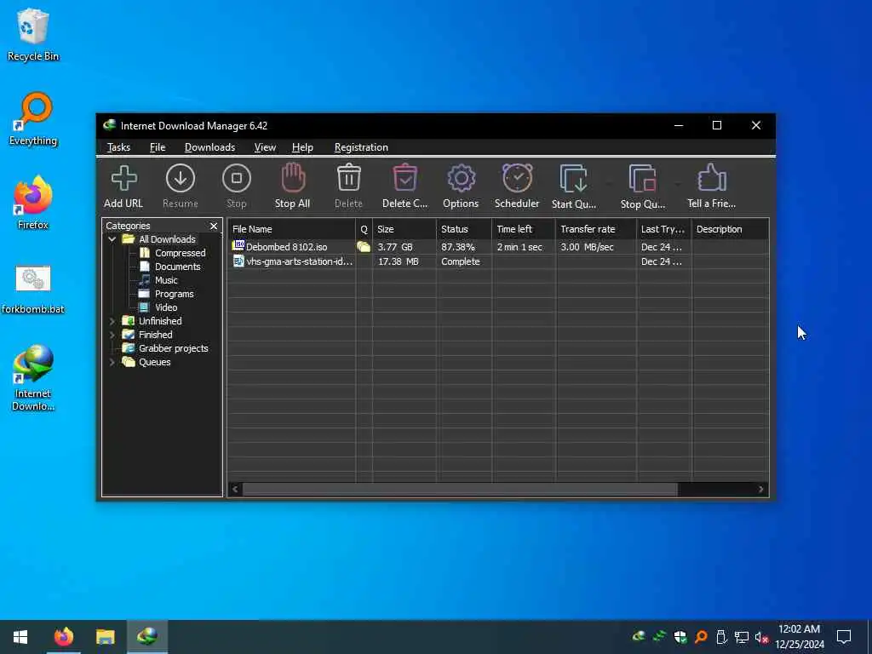
Task: Click Everything search tray icon
Action: point(701,637)
